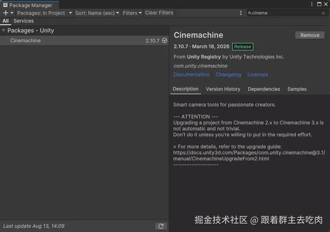Open the Packages: In Project dropdown
Screen dimensions: 330x232
[45, 13]
